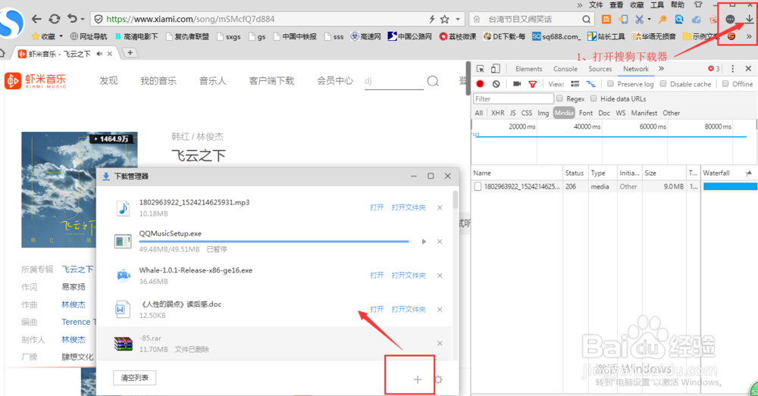Remove the -85.rar entry with its X
758x396 pixels.
[440, 343]
